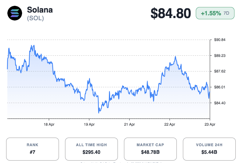Click the $84.80 current price
The image size is (240, 163).
pyautogui.click(x=171, y=13)
